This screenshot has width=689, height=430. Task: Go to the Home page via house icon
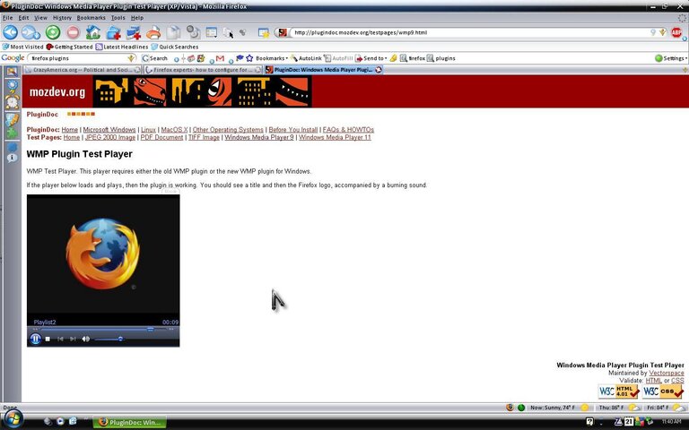92,32
